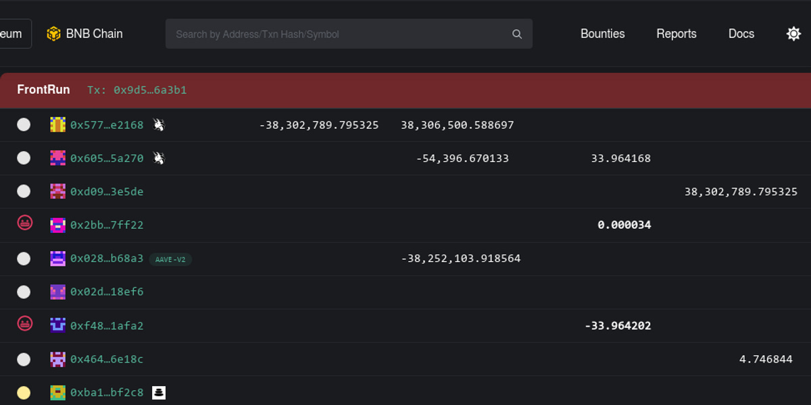811x405 pixels.
Task: Click the identicon avatar for 0x2bb…7ff22
Action: 58,225
